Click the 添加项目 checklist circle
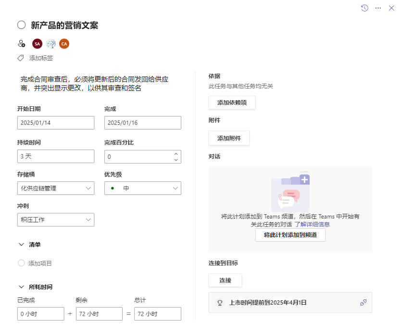Viewport: 400px width, 334px height. coord(22,263)
